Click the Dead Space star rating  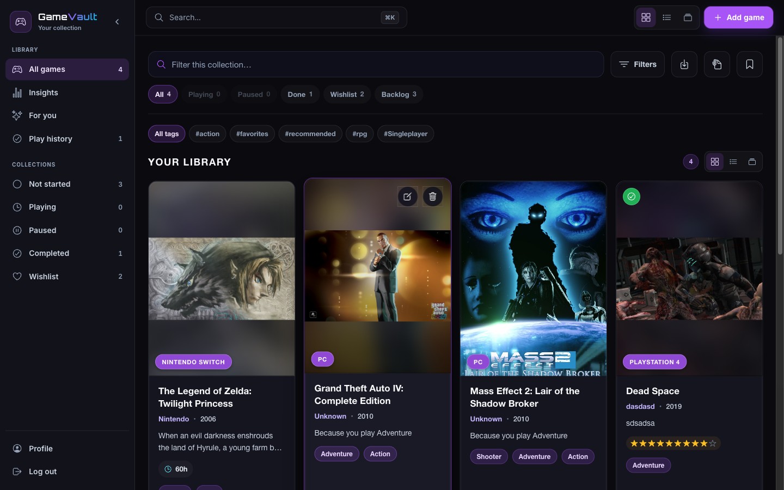click(673, 444)
